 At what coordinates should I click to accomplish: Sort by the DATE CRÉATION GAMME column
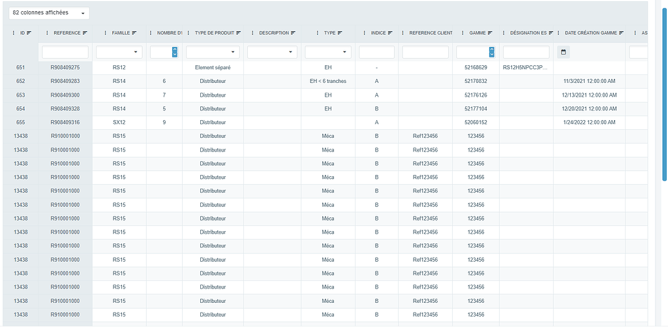(x=622, y=33)
